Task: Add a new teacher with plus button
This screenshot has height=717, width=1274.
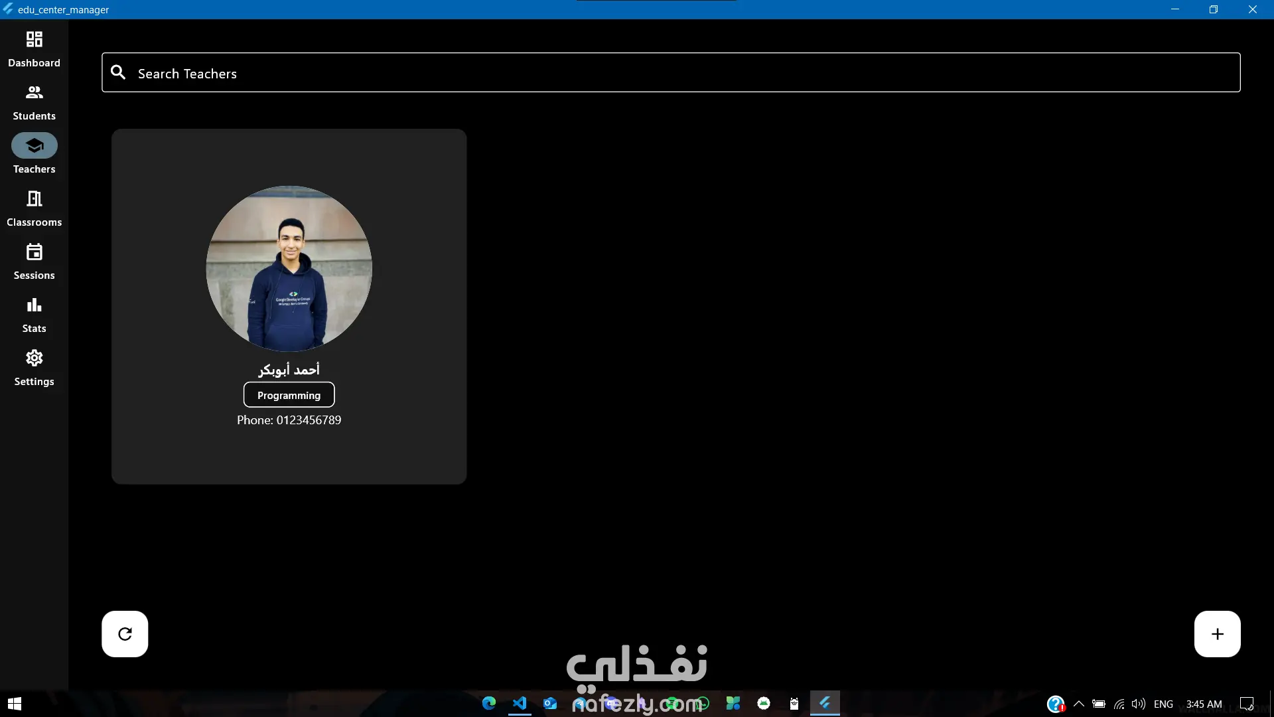Action: [x=1218, y=634]
